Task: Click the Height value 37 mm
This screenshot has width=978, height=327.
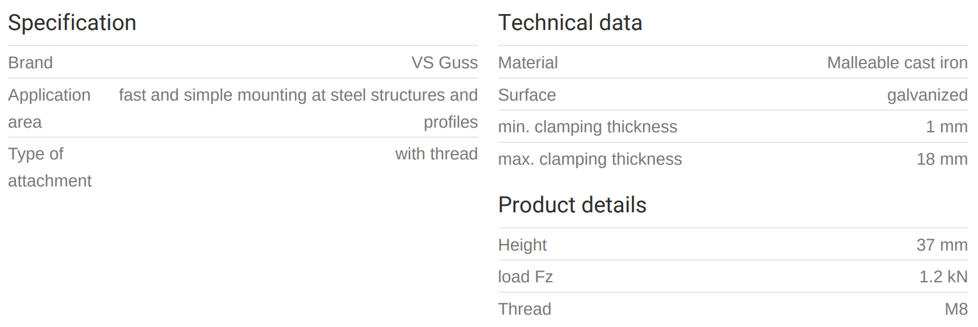Action: tap(941, 245)
